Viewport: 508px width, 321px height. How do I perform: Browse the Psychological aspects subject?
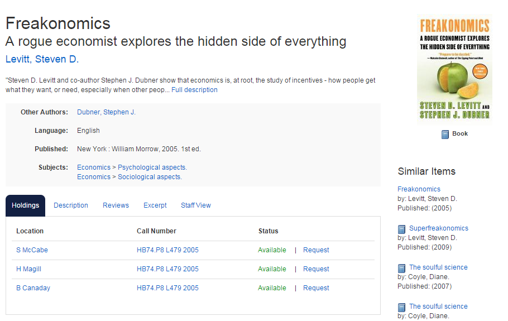pyautogui.click(x=152, y=167)
